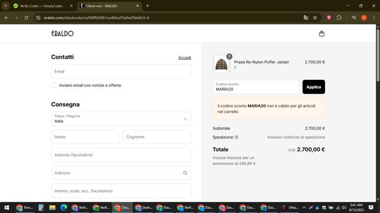
Task: Open the Chrome three-dot menu
Action: pos(373,18)
